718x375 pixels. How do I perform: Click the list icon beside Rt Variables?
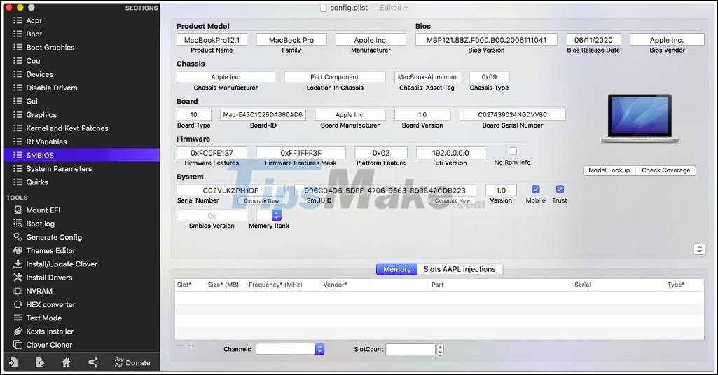18,142
